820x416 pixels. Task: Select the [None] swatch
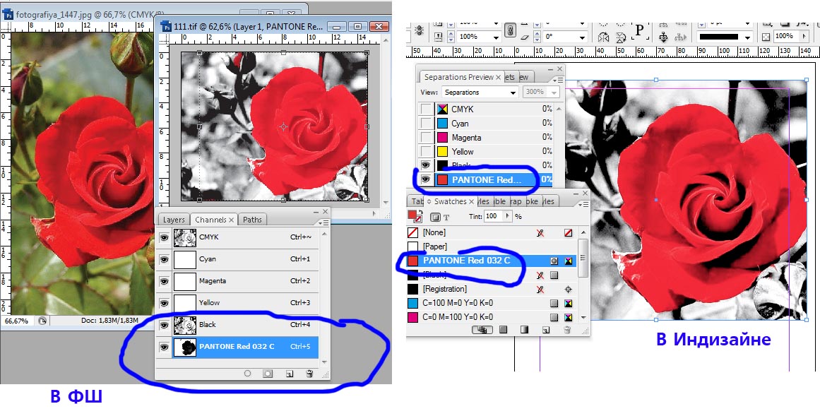coord(492,232)
